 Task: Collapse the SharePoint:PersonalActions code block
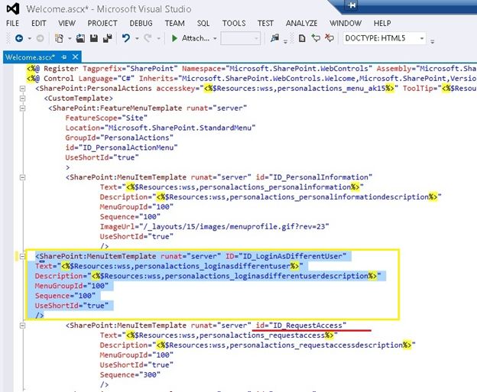(22, 89)
